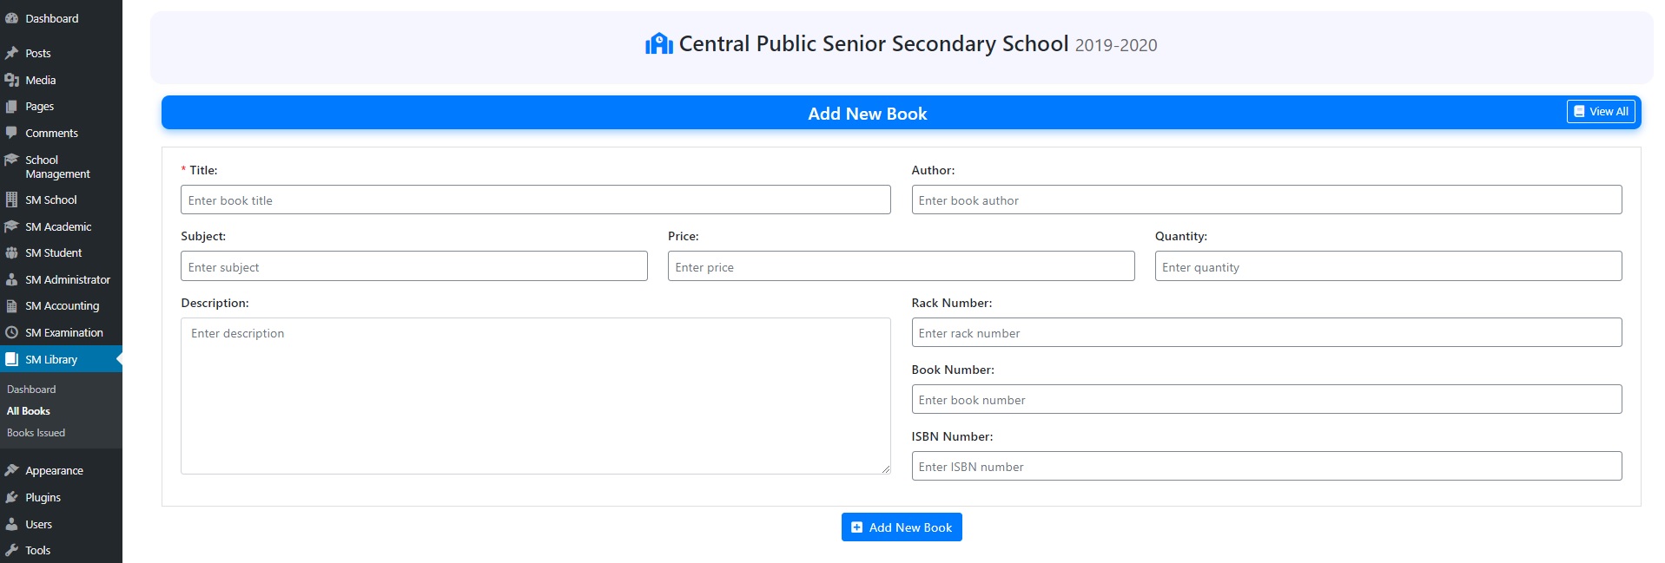Open the SM Library Dashboard
The width and height of the screenshot is (1665, 563).
tap(31, 389)
